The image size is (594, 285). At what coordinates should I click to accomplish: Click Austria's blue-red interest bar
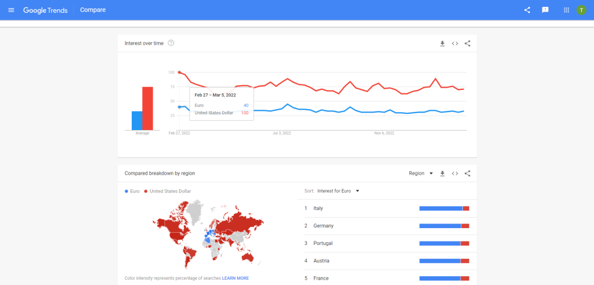tap(444, 261)
